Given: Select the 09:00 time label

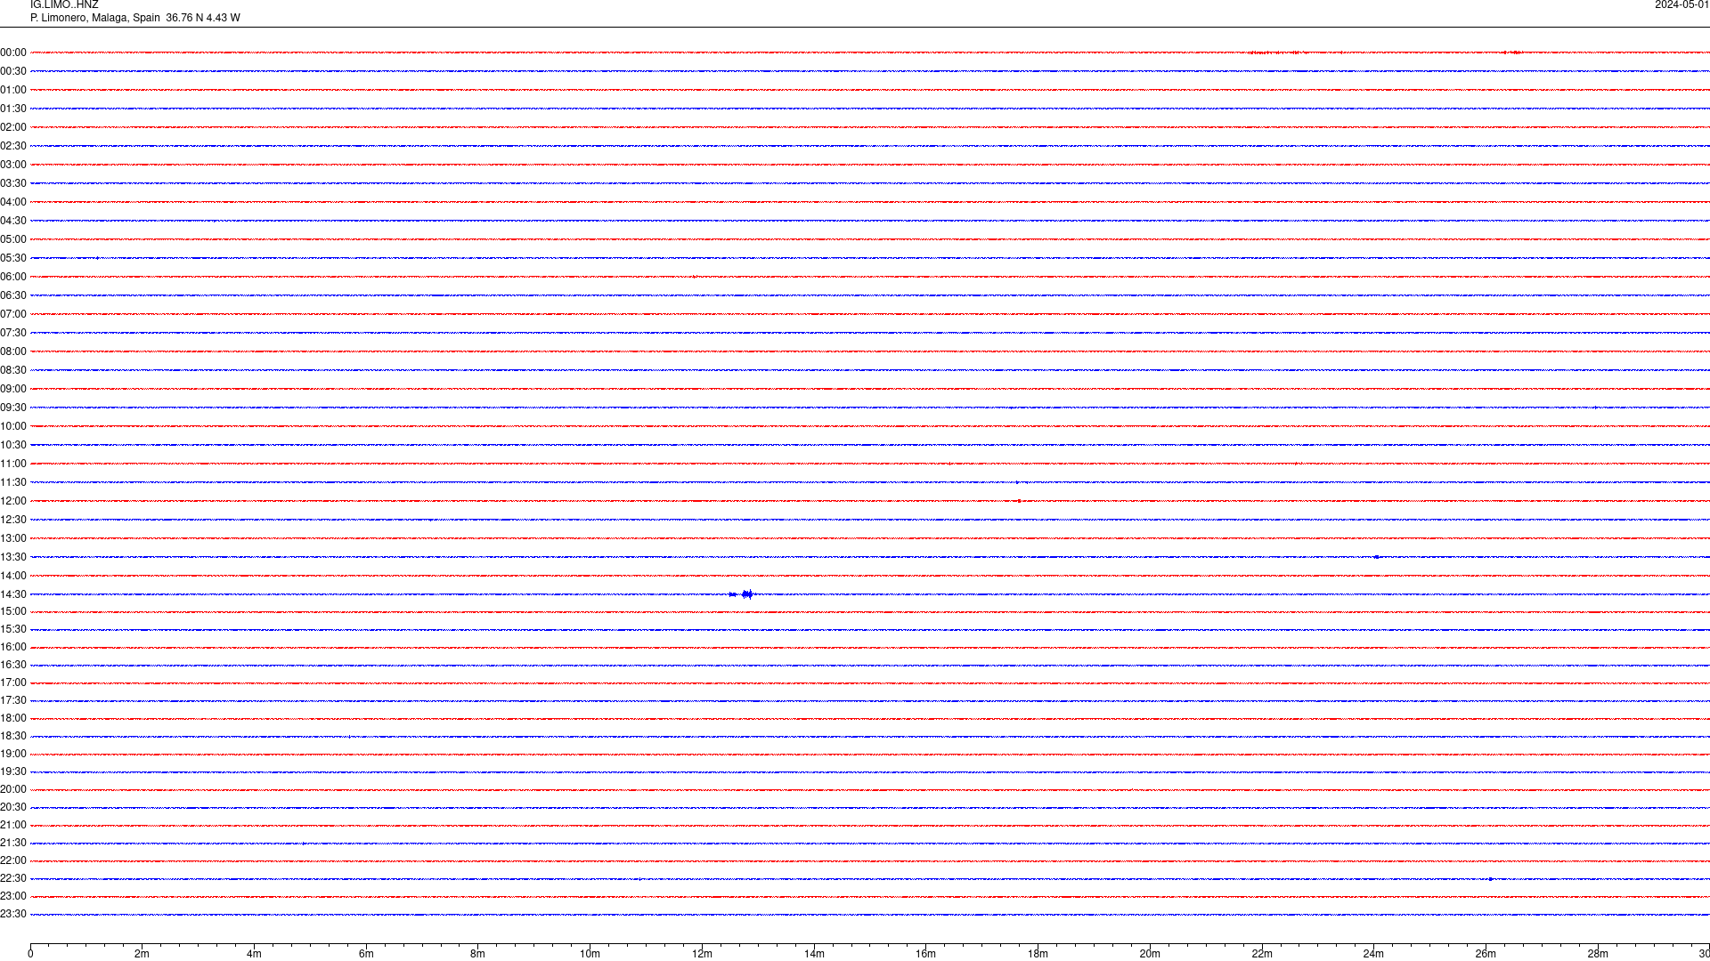Looking at the screenshot, I should click(x=13, y=389).
